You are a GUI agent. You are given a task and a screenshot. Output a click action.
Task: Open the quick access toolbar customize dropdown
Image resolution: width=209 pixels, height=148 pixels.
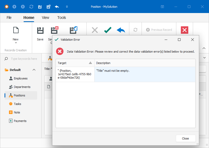pos(67,7)
